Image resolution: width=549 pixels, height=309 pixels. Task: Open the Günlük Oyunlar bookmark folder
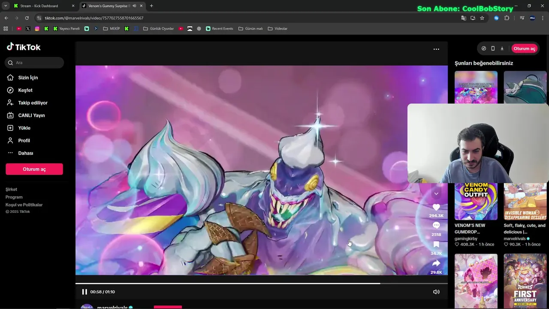tap(158, 29)
